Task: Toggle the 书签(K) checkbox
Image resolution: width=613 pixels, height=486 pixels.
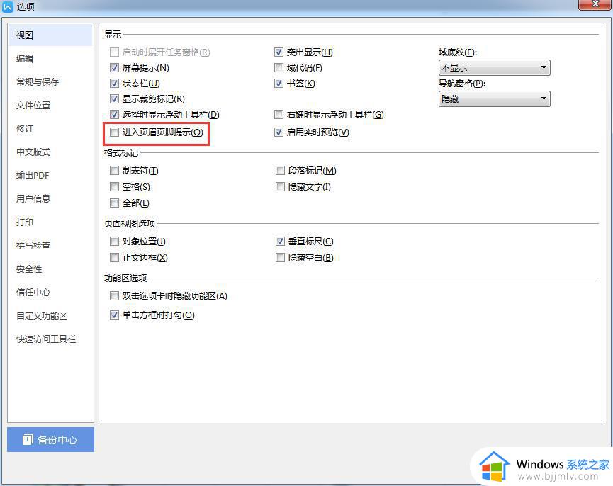Action: (279, 83)
